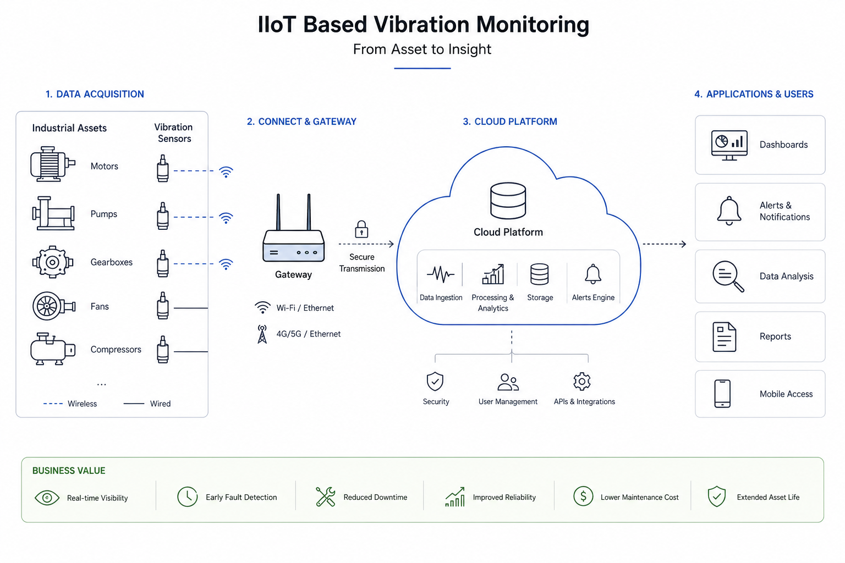This screenshot has height=563, width=845.
Task: Click the "Secure Transmission" label
Action: [x=362, y=263]
